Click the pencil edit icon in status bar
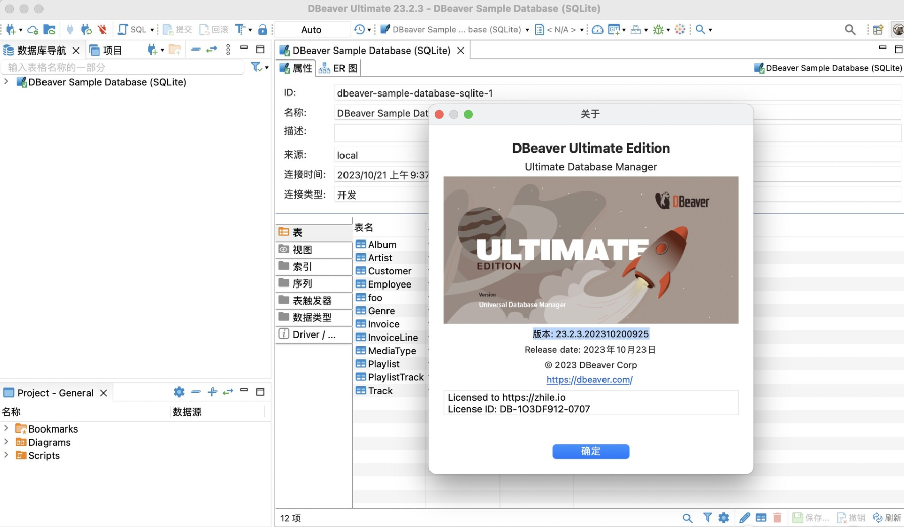Screen dimensions: 904x527 [744, 518]
